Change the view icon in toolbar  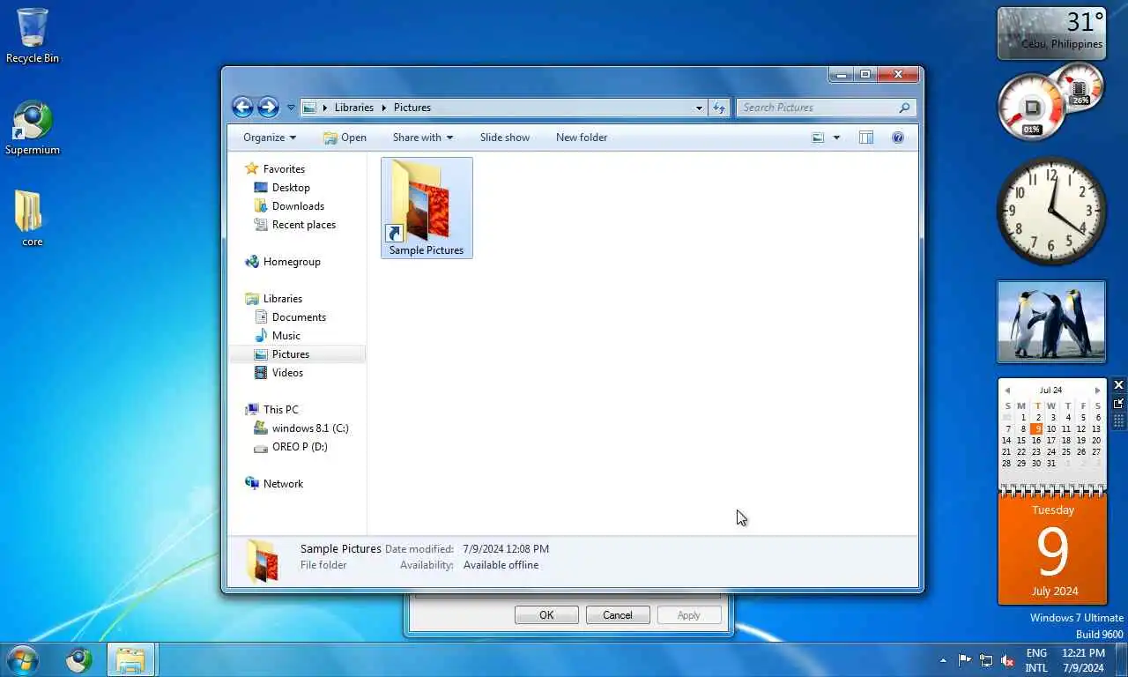click(818, 138)
